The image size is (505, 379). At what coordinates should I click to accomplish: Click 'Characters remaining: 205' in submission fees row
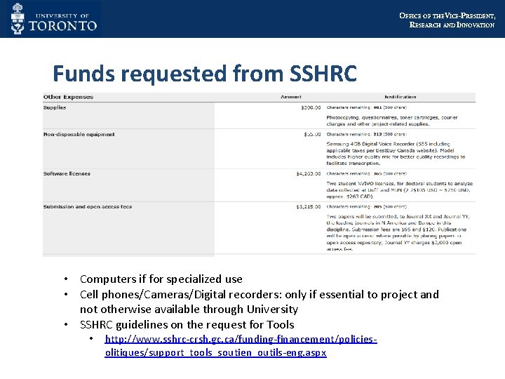(x=367, y=206)
